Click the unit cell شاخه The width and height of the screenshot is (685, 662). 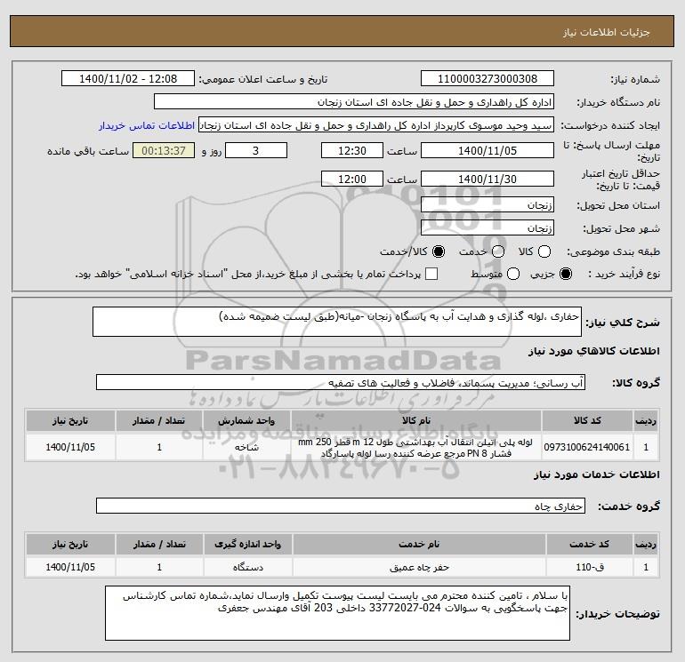pyautogui.click(x=246, y=447)
